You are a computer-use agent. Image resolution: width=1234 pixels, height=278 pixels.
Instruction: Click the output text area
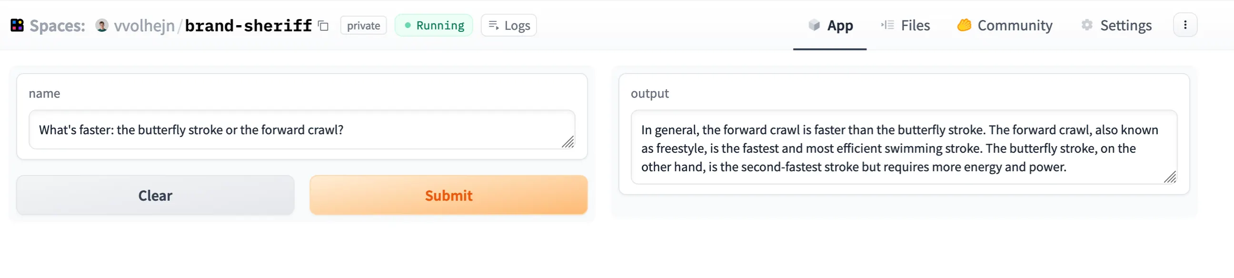coord(903,148)
